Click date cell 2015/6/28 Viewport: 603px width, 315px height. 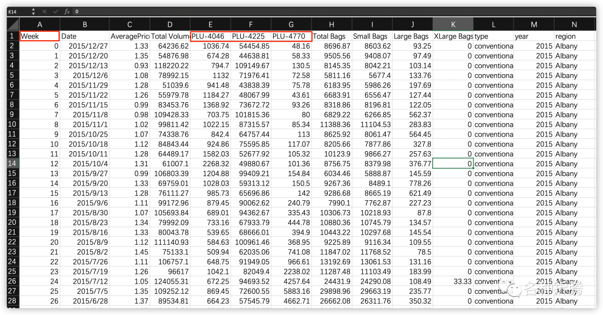tap(85, 301)
